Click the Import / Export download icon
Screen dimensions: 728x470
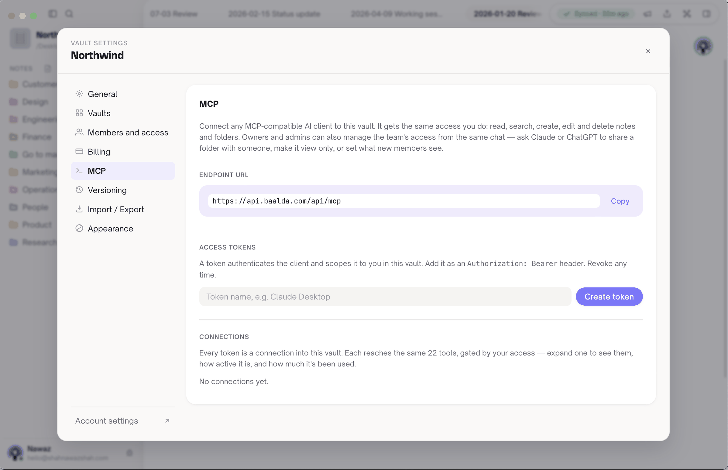pos(79,209)
